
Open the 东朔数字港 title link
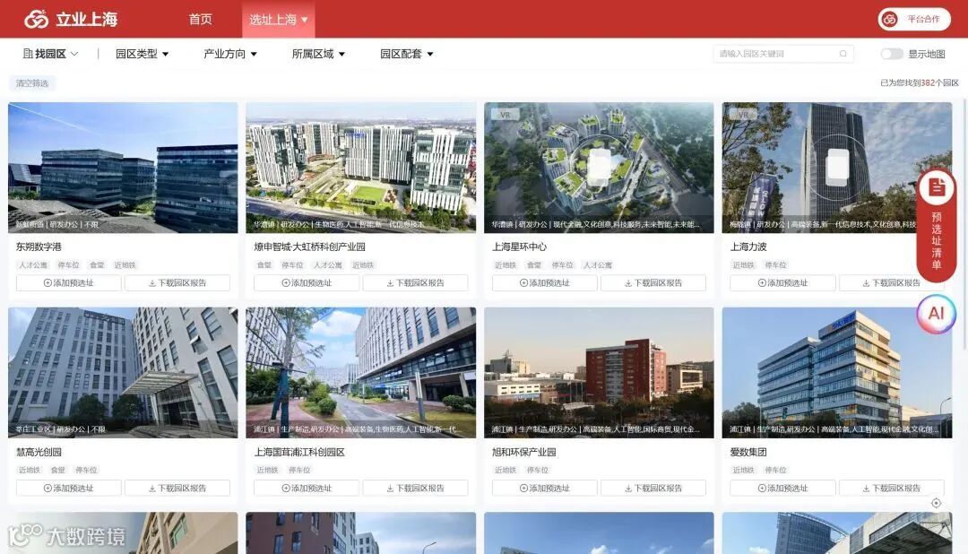(39, 247)
